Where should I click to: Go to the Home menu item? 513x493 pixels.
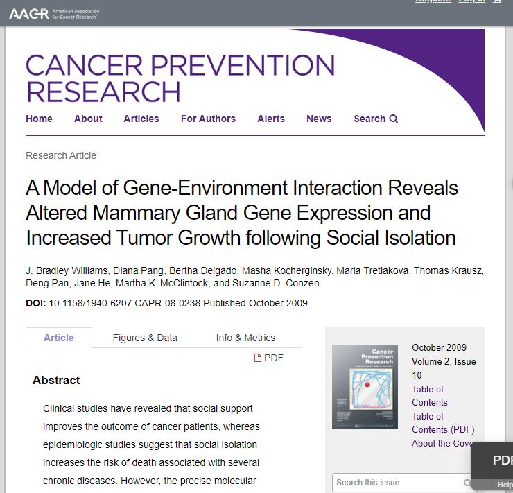[x=39, y=119]
